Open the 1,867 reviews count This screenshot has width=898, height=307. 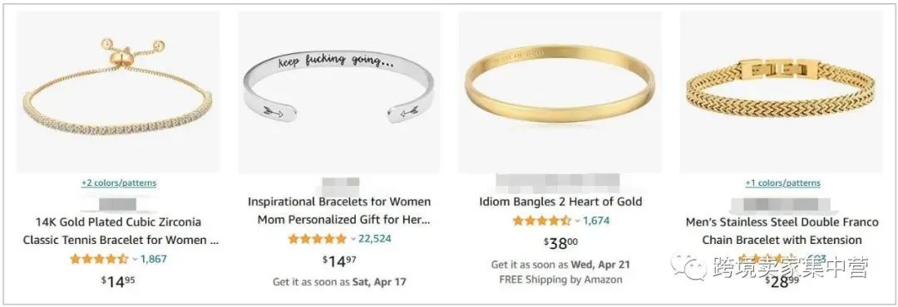[154, 259]
